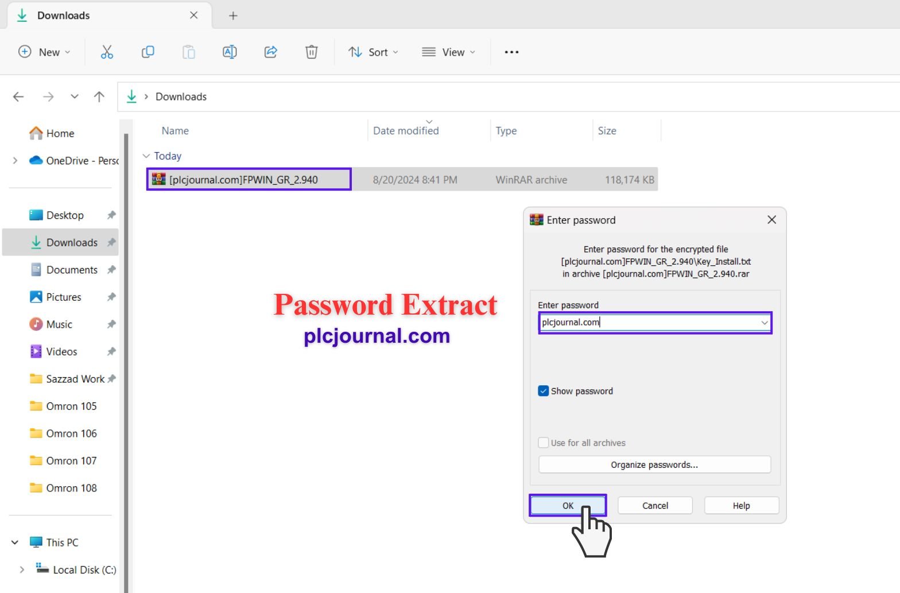
Task: Click the Paste clipboard icon
Action: pyautogui.click(x=189, y=52)
